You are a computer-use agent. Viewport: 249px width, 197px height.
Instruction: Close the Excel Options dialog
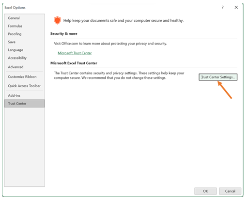click(236, 7)
